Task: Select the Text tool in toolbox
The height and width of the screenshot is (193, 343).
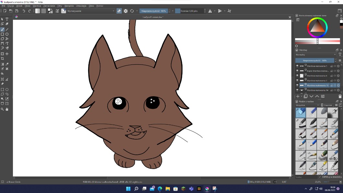Action: point(7,19)
